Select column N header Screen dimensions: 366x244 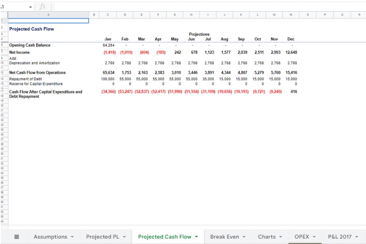click(291, 15)
